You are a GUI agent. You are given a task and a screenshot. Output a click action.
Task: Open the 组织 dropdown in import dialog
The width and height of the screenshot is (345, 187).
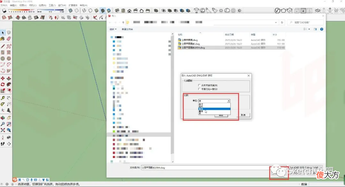113,29
